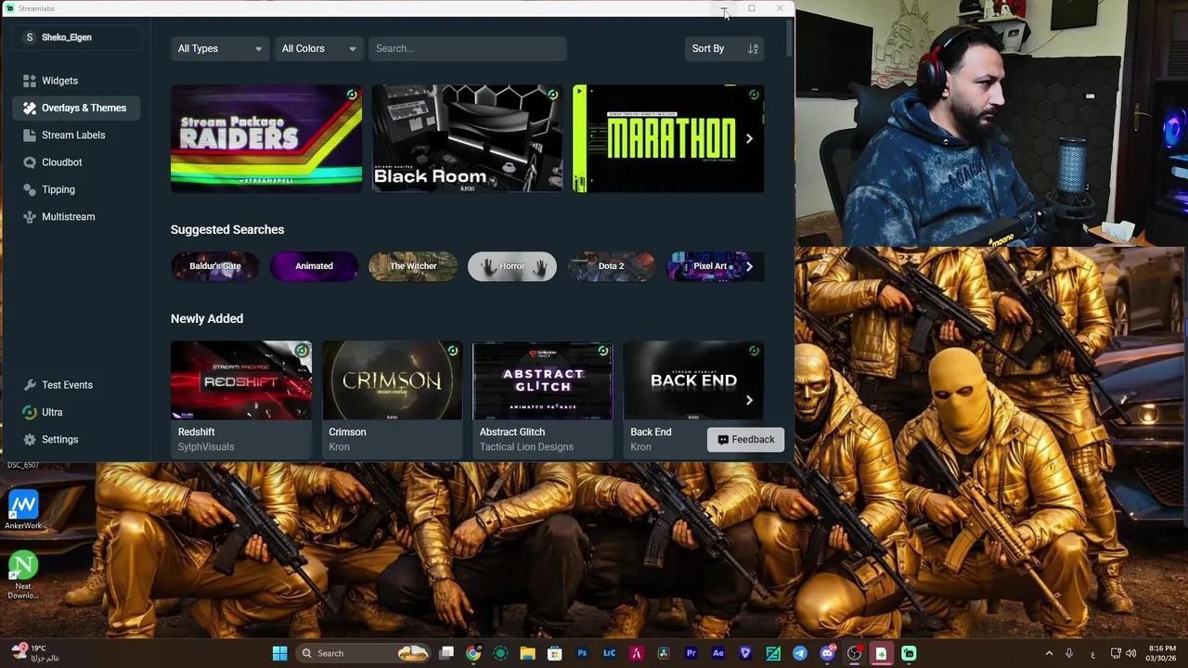Open AnkerWork desktop shortcut
Viewport: 1188px width, 668px height.
(22, 509)
